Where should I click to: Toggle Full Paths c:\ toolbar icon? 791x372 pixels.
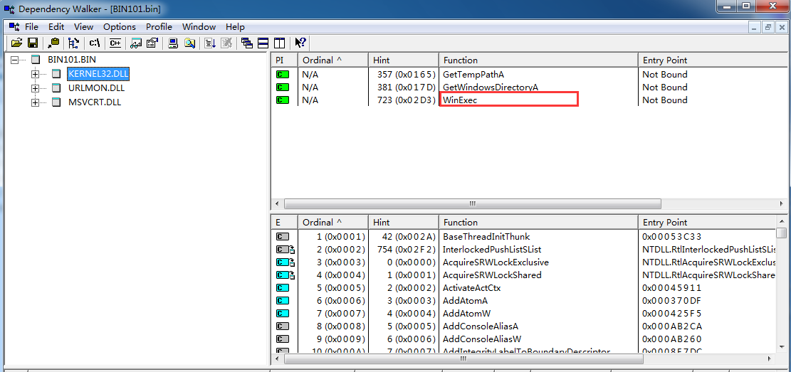pos(95,43)
